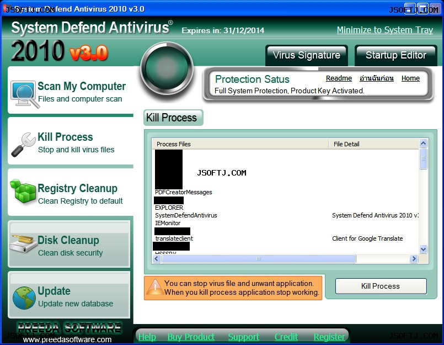Click the Disk Cleanup drive icon
The image size is (444, 345).
point(24,243)
